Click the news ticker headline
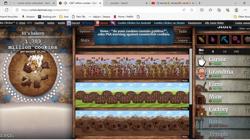This screenshot has height=140, width=250. pyautogui.click(x=134, y=33)
